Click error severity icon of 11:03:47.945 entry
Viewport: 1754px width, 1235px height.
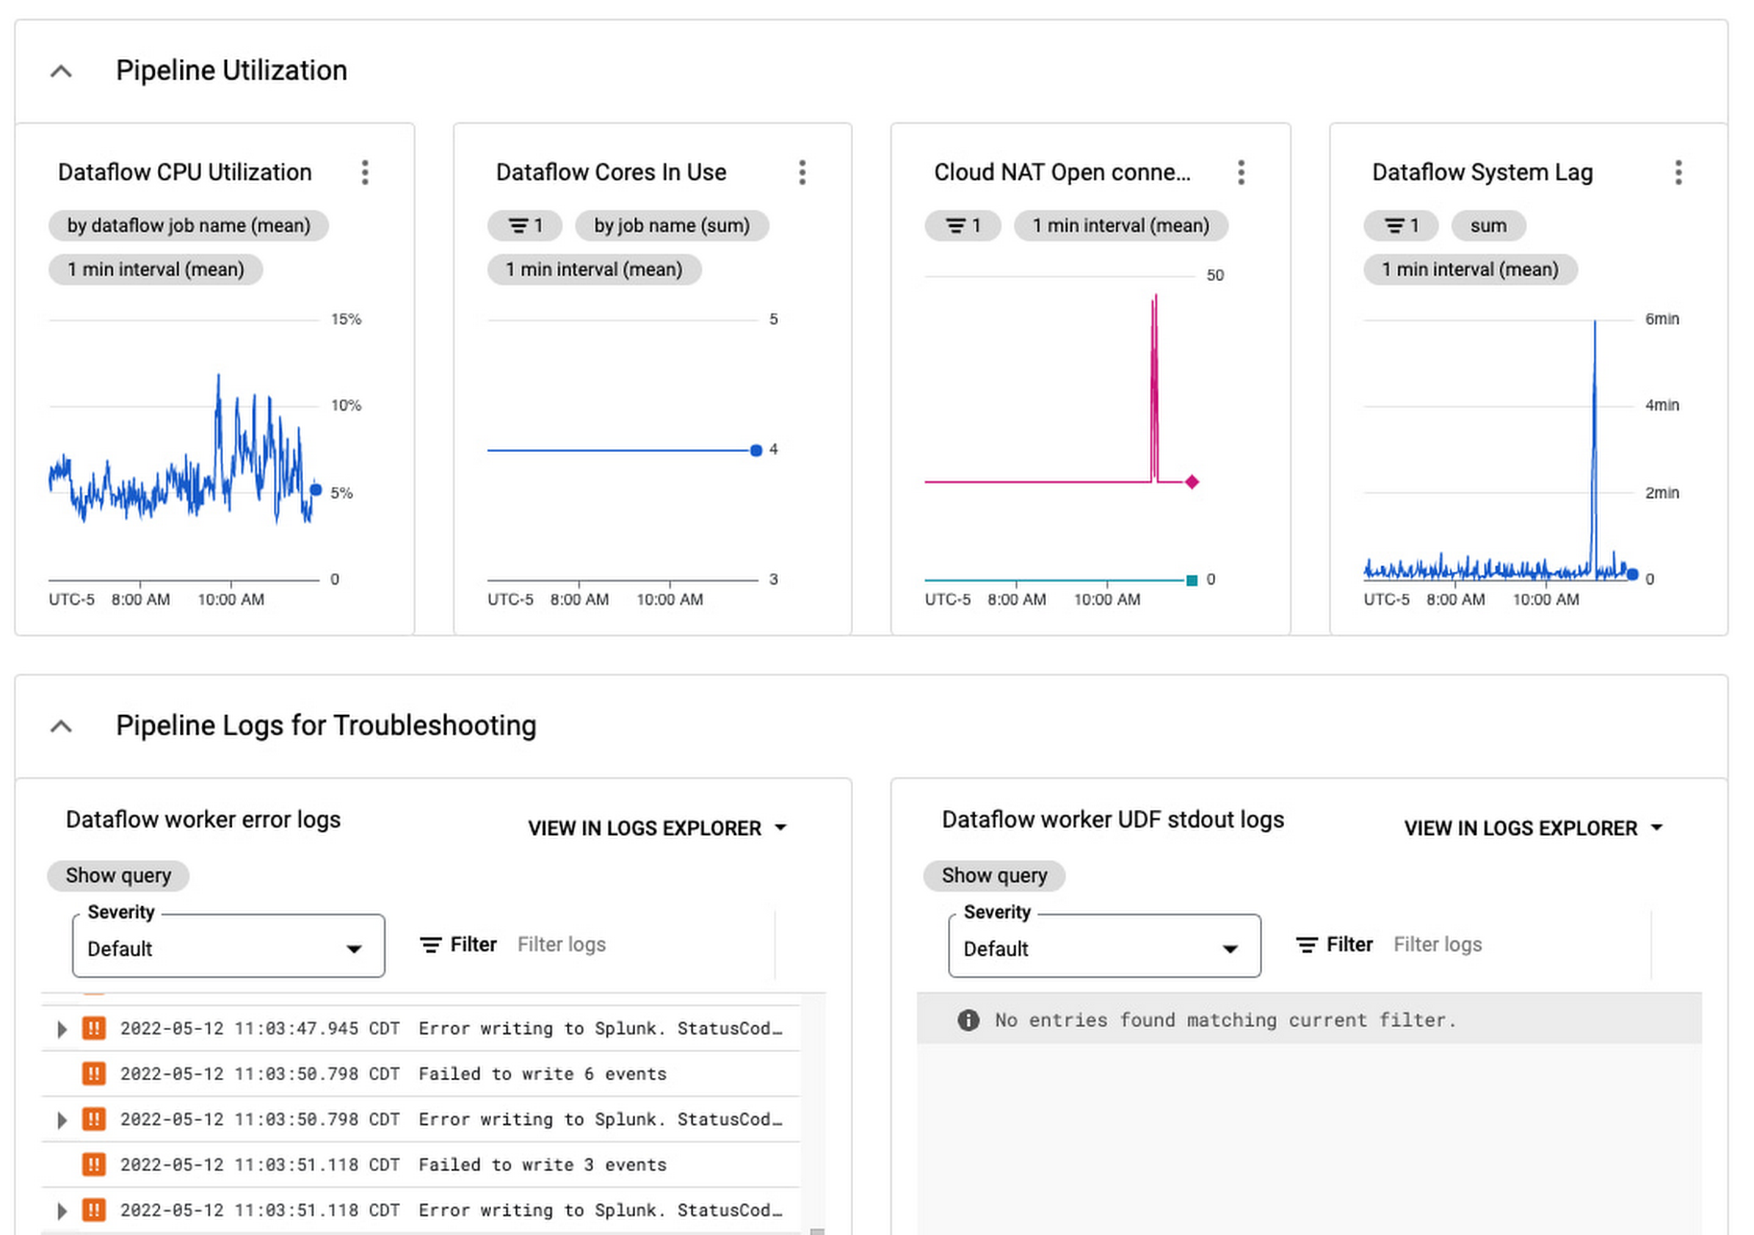click(94, 1029)
